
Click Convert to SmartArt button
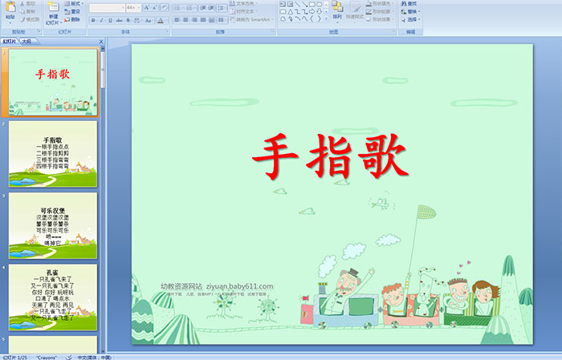(x=251, y=19)
